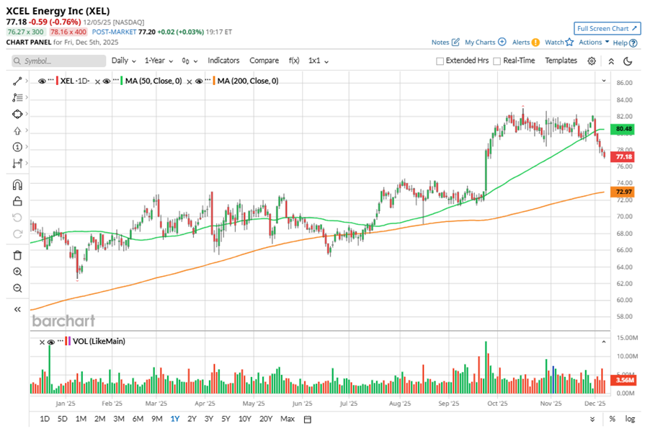The height and width of the screenshot is (431, 650).
Task: Open the 1x1 layout dropdown
Action: pyautogui.click(x=319, y=61)
